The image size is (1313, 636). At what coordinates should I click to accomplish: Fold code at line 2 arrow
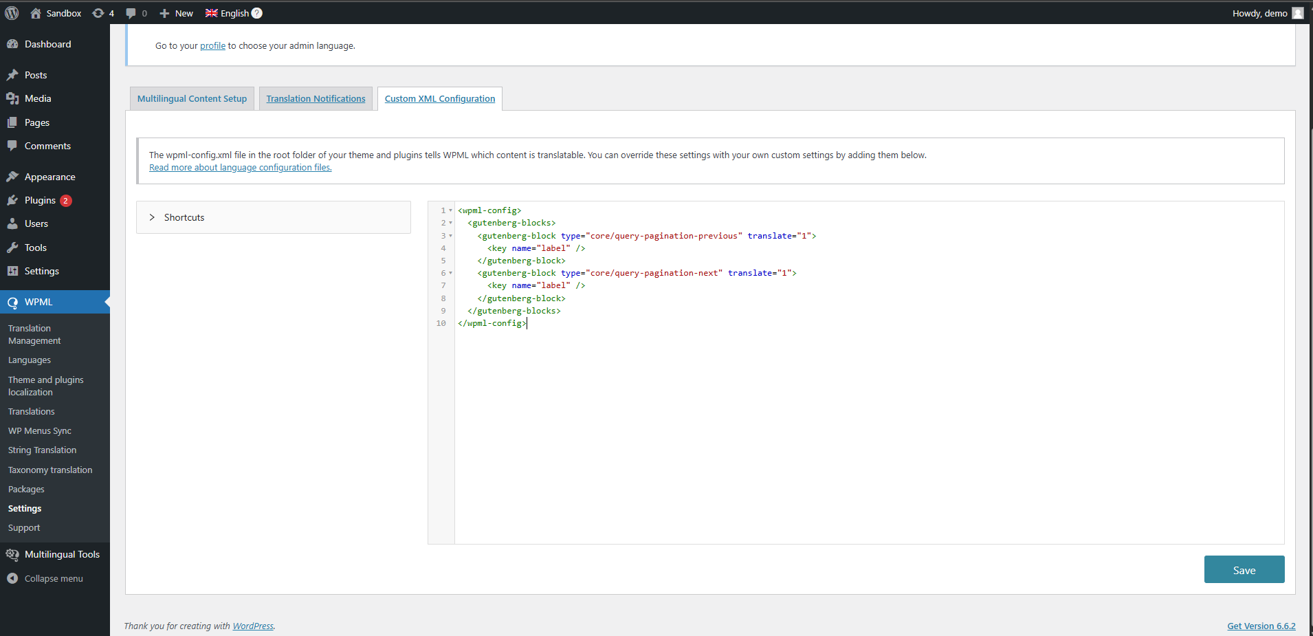[451, 223]
